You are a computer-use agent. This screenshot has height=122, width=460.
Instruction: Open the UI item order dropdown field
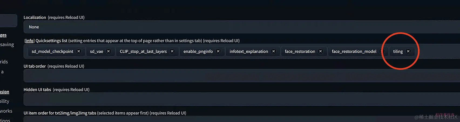pyautogui.click(x=242, y=119)
